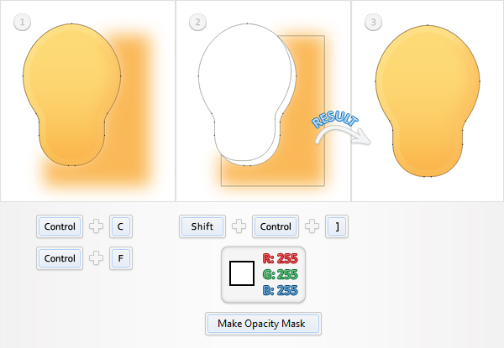
Task: Click the F key button
Action: coord(121,258)
